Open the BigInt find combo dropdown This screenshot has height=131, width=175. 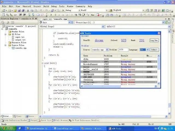click(x=143, y=10)
